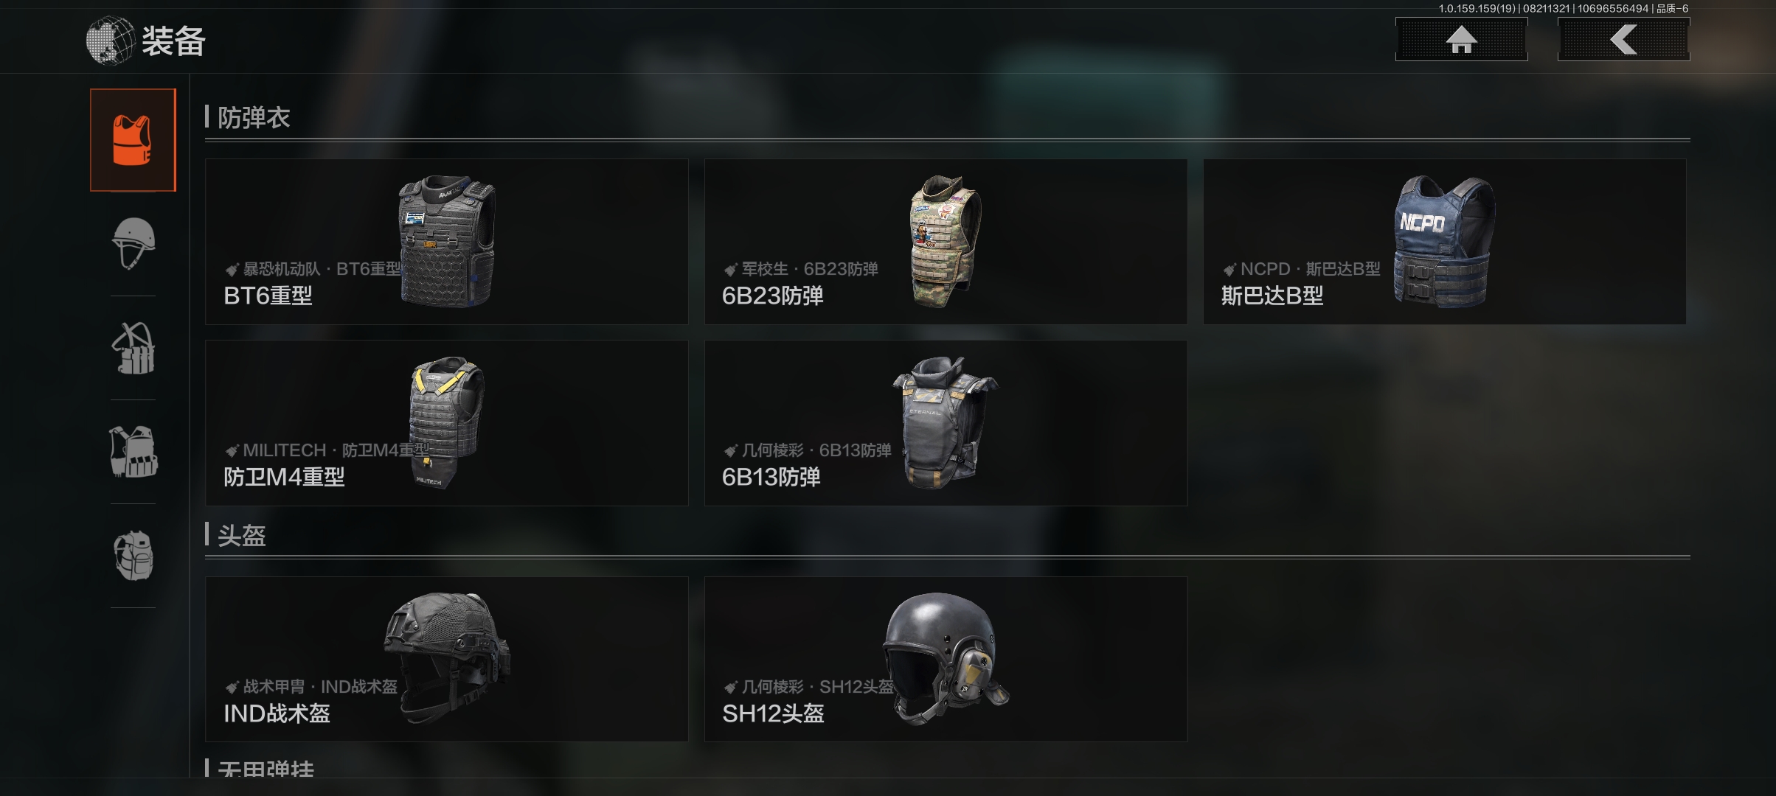Click the 头盔 section header
Screen dimensions: 1776x796
pos(241,535)
